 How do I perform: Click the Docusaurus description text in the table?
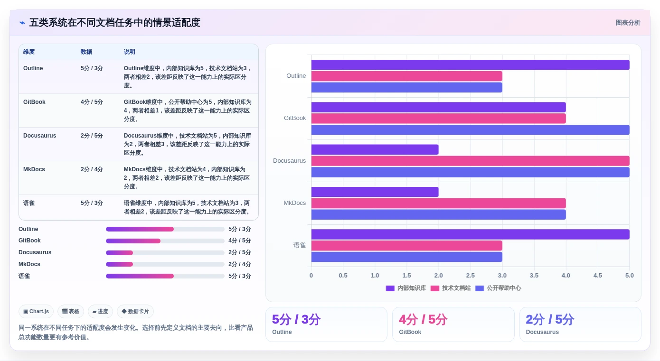tap(188, 144)
